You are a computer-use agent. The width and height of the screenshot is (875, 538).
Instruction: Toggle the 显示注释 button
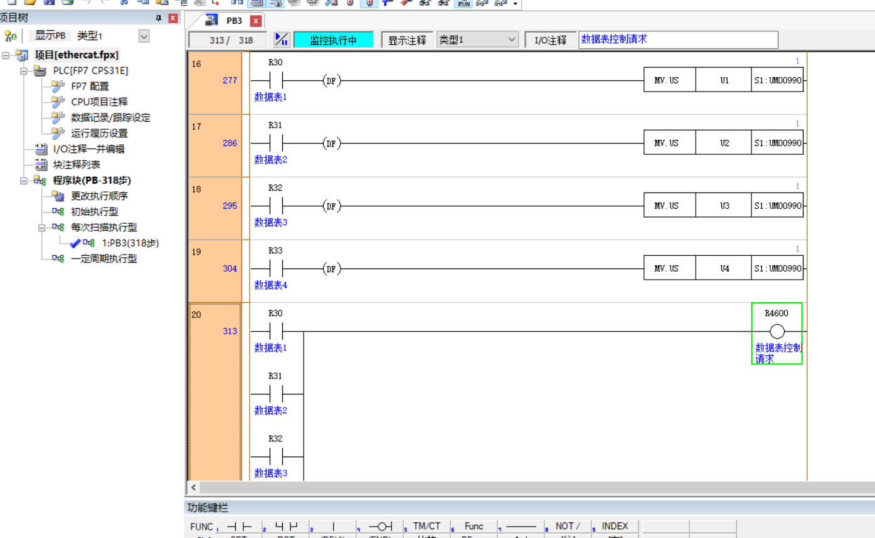point(407,40)
